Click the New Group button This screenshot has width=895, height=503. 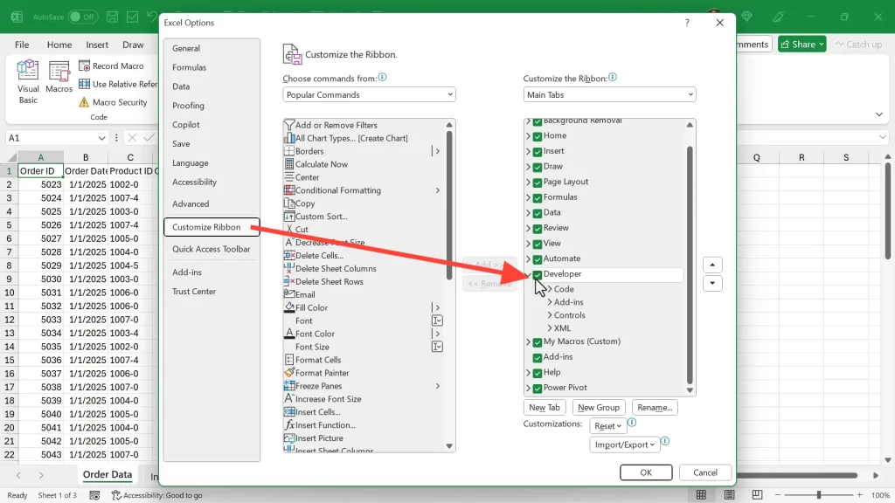pos(599,408)
